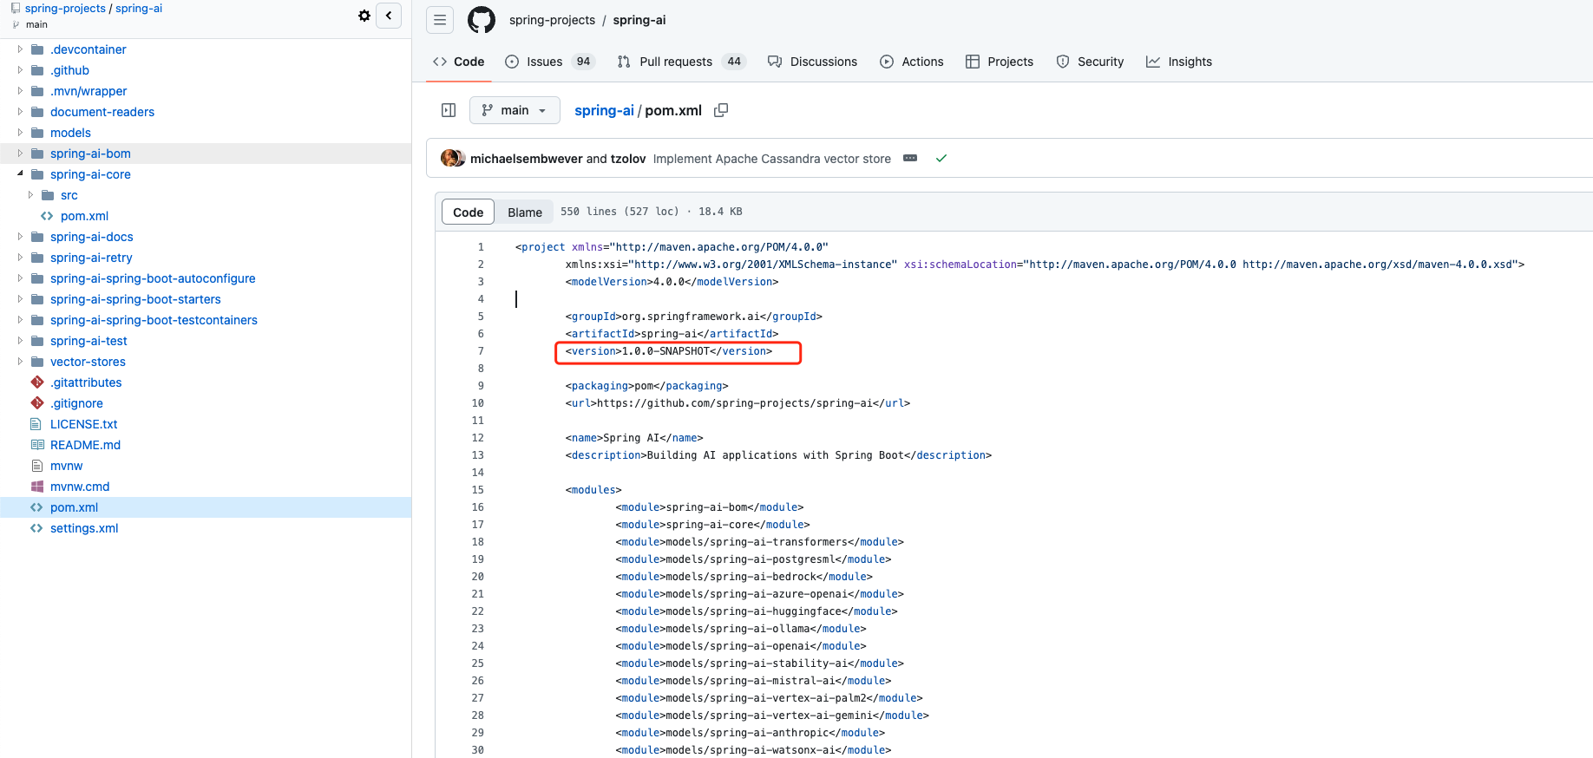This screenshot has width=1593, height=758.
Task: Open the Pull requests tab
Action: 681,62
